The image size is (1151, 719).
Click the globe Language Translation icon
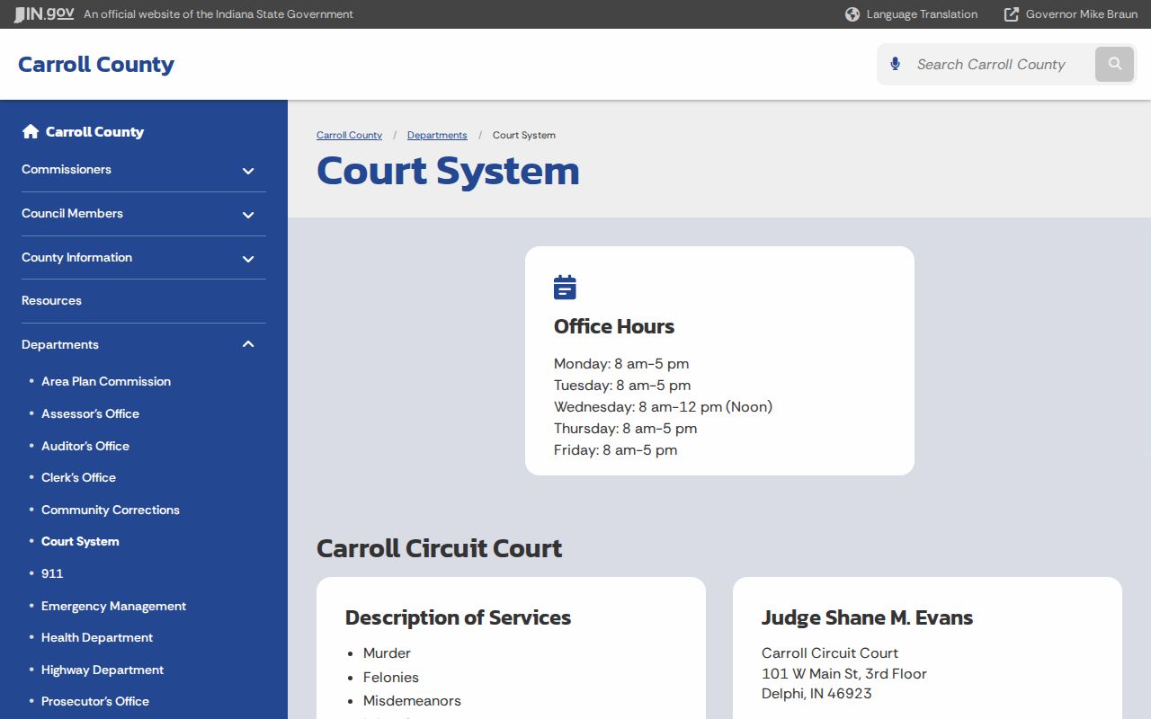[852, 14]
